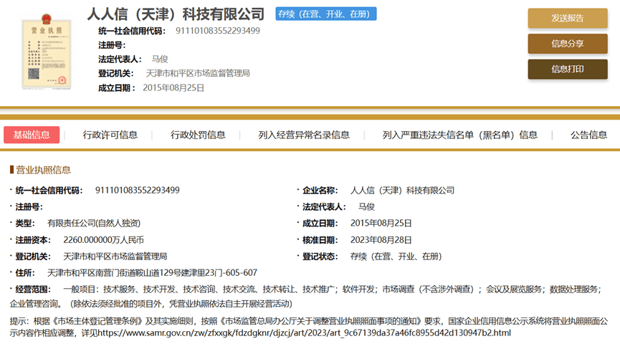Click 成立日期 value in license section
Screen dimensions: 620x349
[x=381, y=224]
